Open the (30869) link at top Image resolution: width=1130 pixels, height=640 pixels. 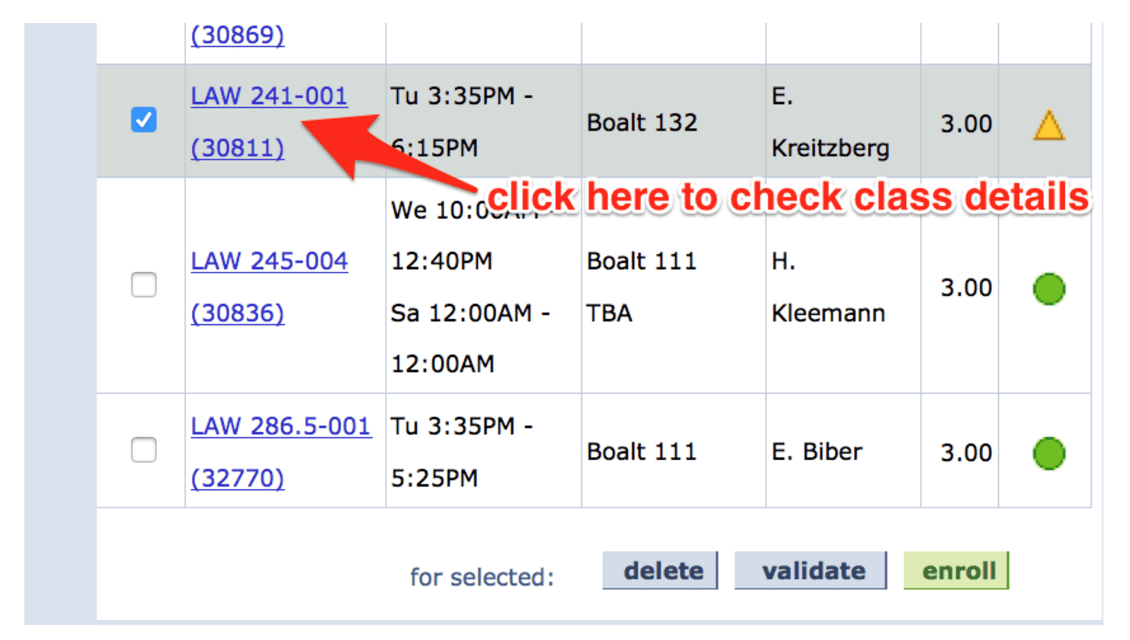238,35
